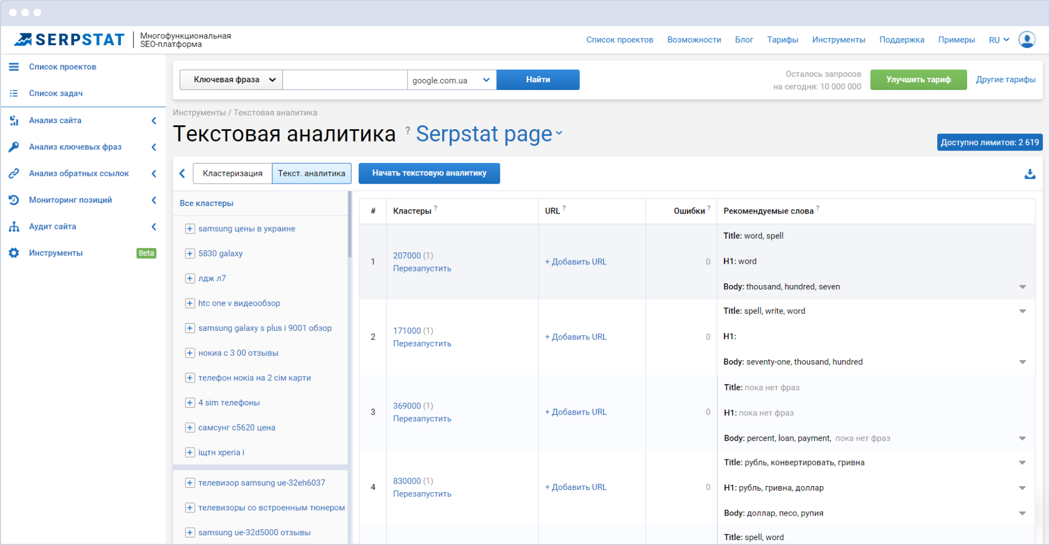The width and height of the screenshot is (1050, 545).
Task: Open Возможности in top navigation
Action: 694,40
